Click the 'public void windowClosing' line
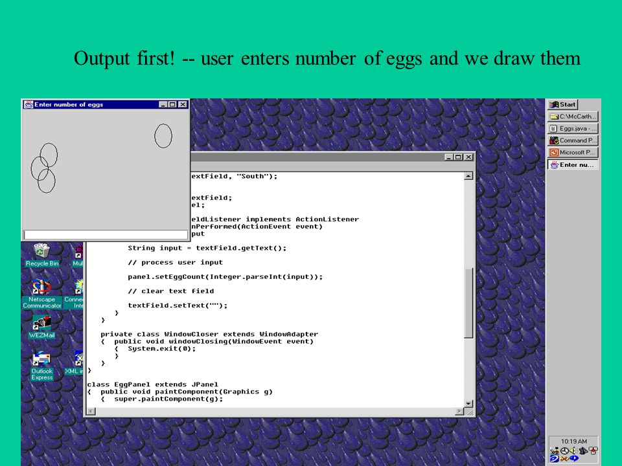This screenshot has height=466, width=622. tap(213, 341)
